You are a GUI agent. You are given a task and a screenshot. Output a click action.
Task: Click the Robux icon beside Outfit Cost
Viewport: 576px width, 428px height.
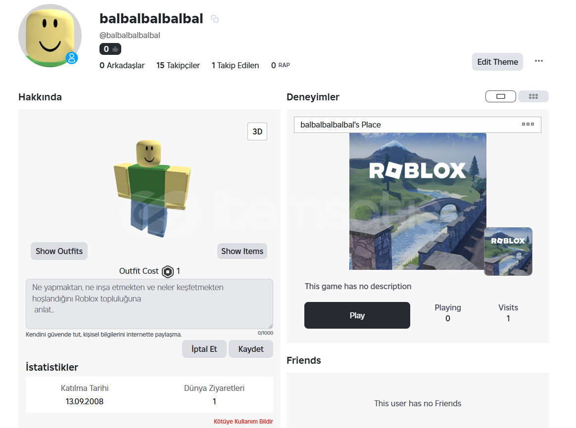[x=168, y=271]
